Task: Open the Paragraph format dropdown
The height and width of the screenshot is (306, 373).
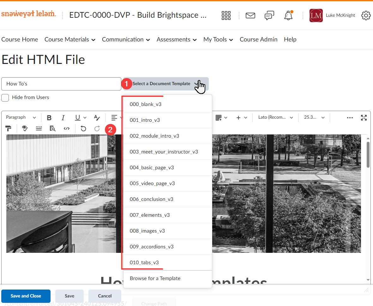Action: tap(21, 117)
